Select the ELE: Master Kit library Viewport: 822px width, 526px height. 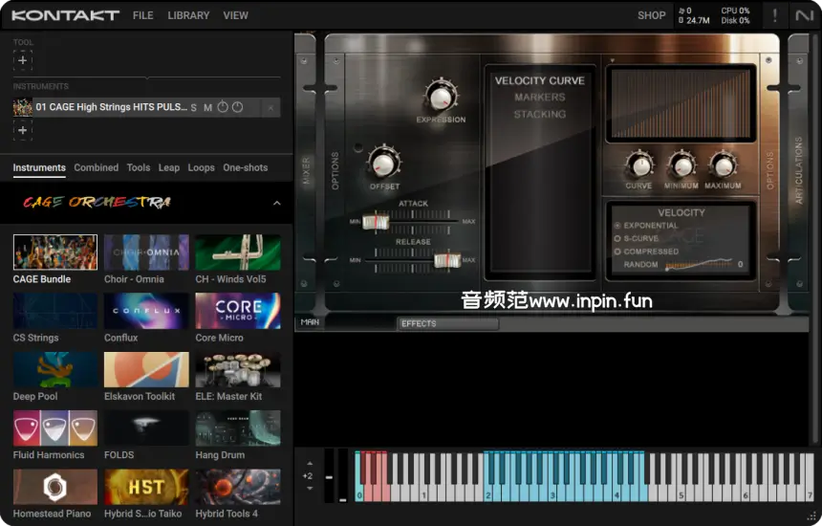click(x=237, y=370)
